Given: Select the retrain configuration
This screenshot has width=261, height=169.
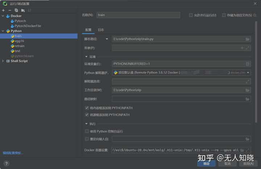Looking at the screenshot, I should (20, 46).
